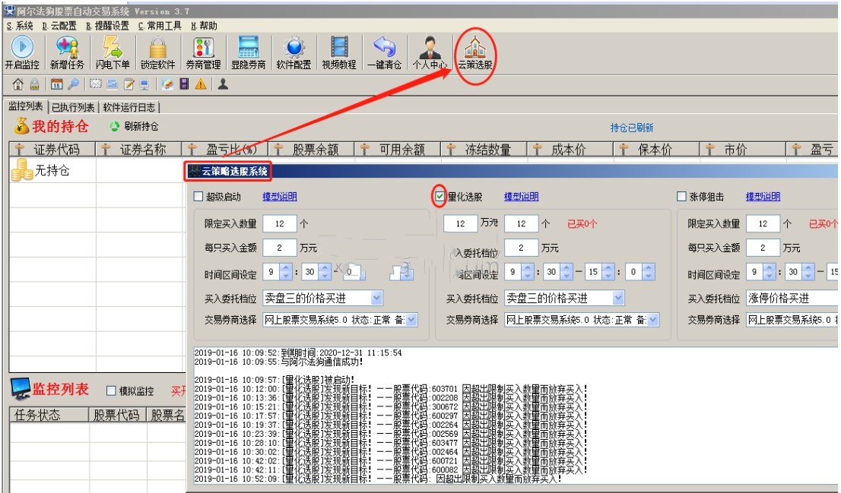Image resolution: width=841 pixels, height=493 pixels.
Task: Click the small film strip icon
Action: point(184,84)
